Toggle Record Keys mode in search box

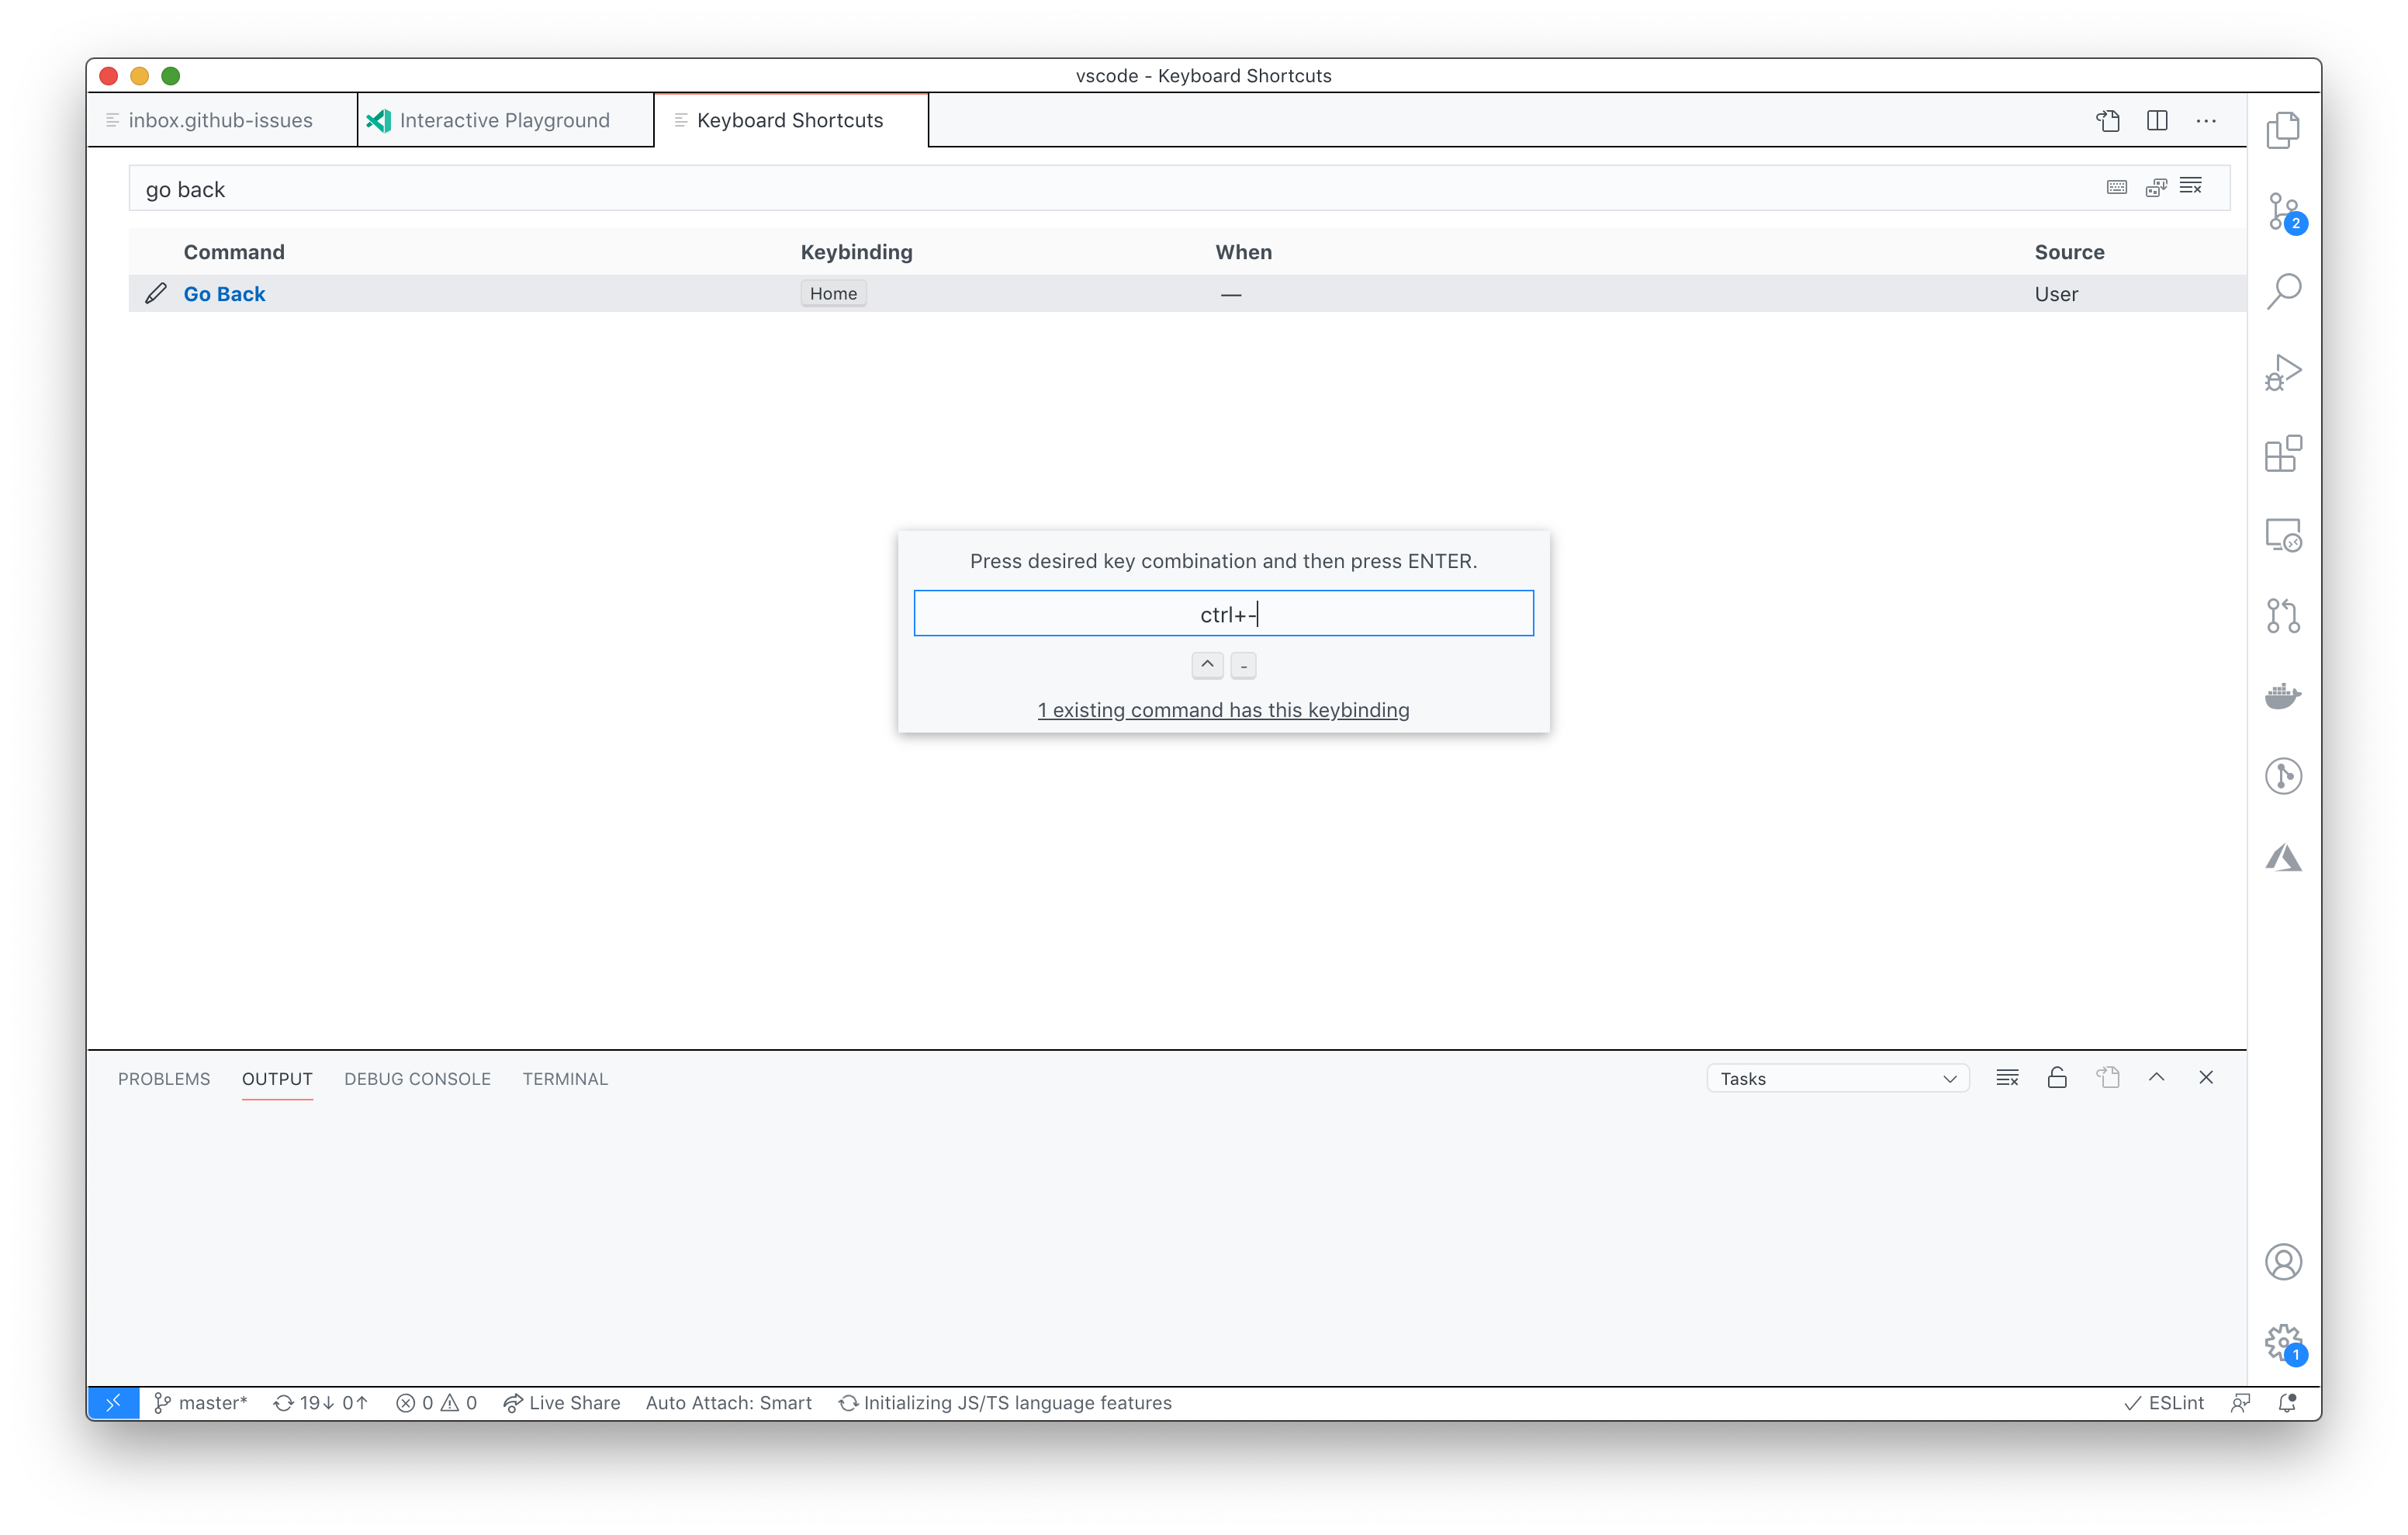coord(2116,187)
